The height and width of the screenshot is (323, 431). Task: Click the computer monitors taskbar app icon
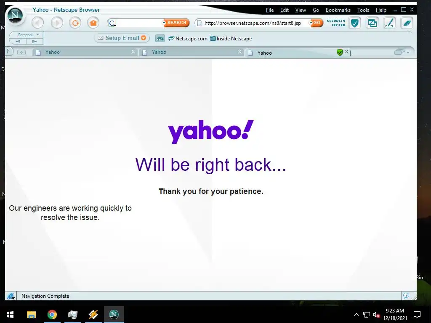72,315
